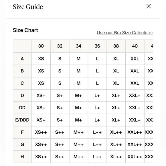Close the Size Guide dialog
Viewport: 166px width, 166px height.
pos(149,6)
